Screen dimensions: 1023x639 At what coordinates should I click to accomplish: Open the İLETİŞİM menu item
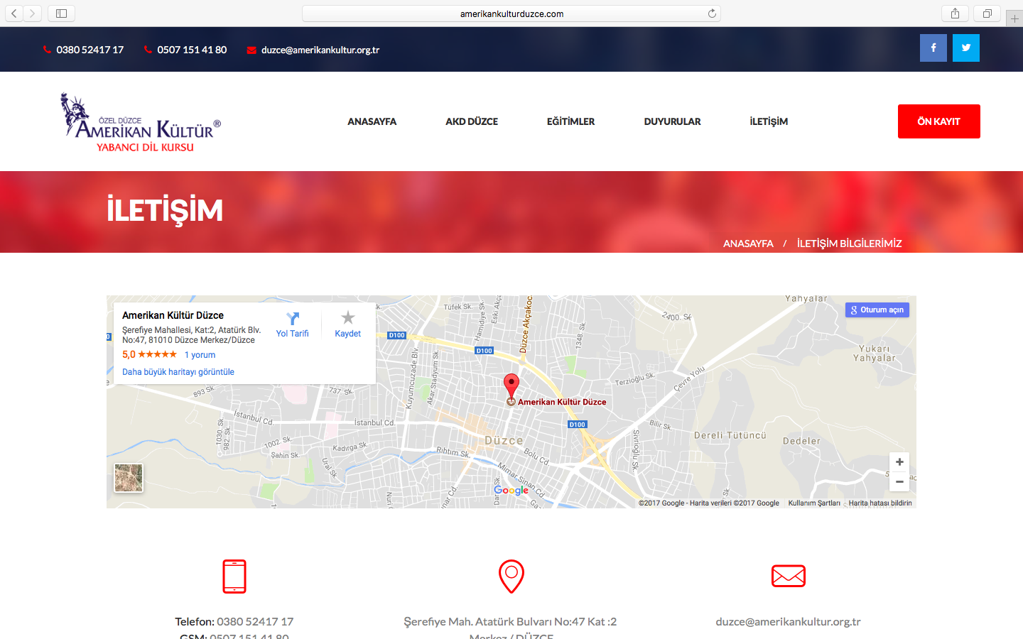pos(769,121)
